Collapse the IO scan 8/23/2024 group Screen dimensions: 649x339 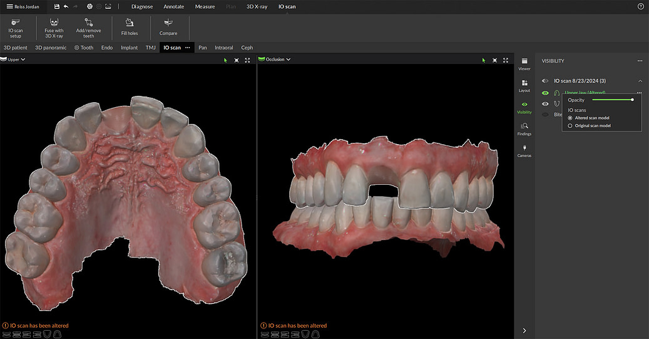[640, 81]
